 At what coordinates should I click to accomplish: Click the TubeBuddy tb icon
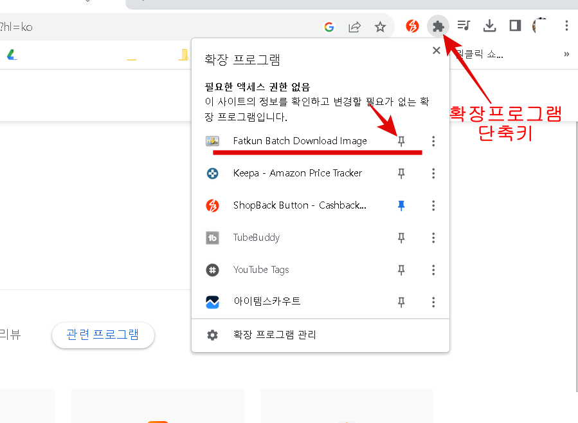(x=212, y=238)
